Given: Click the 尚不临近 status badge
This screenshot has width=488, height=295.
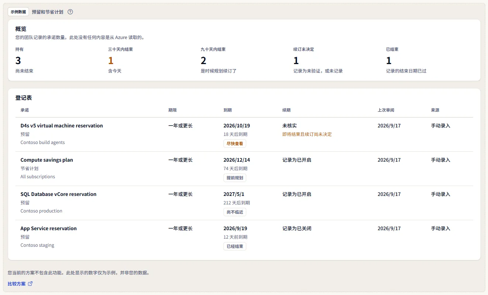Looking at the screenshot, I should 235,212.
